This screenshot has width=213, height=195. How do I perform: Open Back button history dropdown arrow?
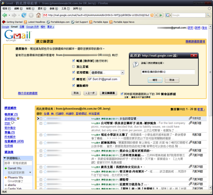point(9,15)
